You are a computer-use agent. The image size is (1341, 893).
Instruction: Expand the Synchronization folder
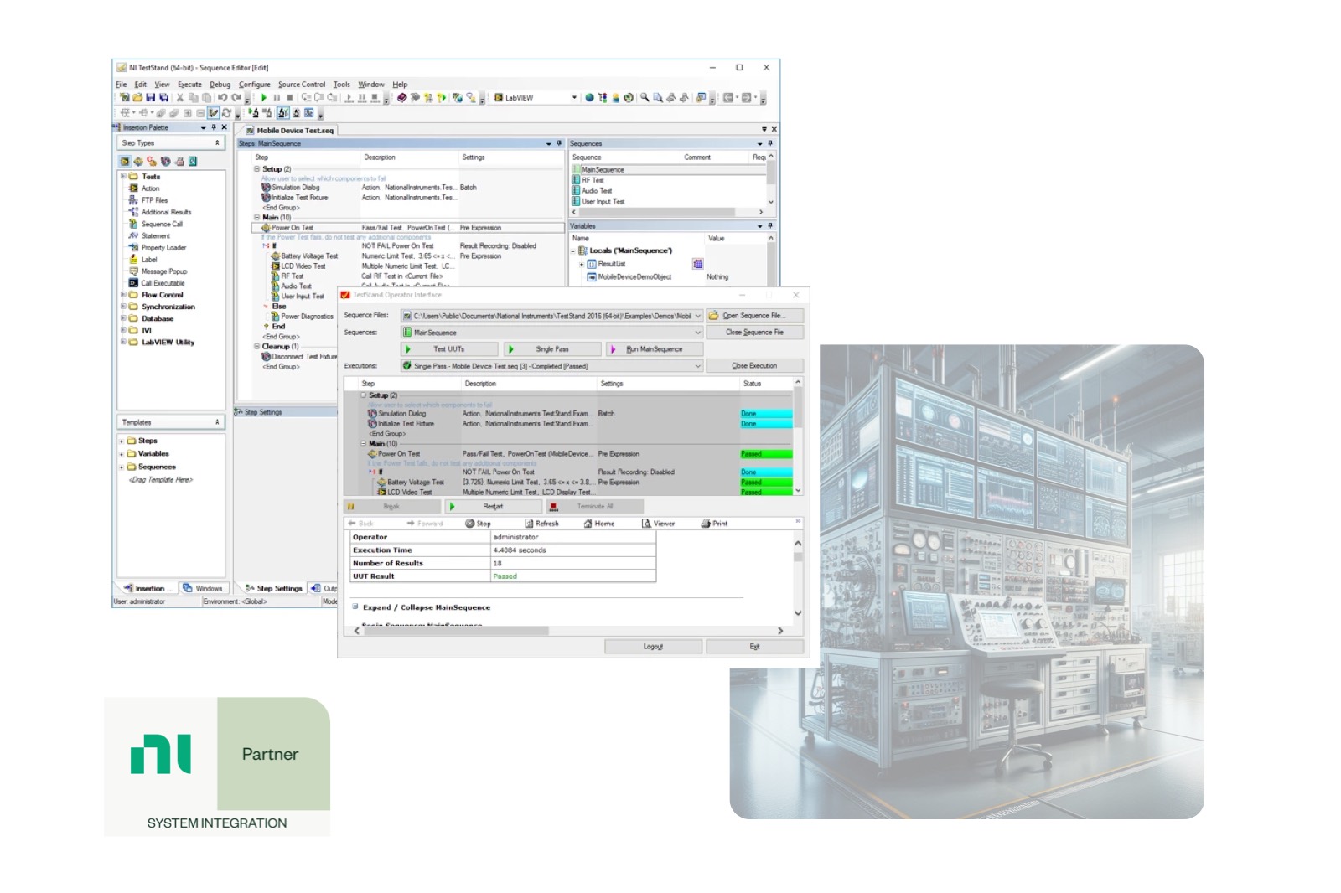(123, 307)
